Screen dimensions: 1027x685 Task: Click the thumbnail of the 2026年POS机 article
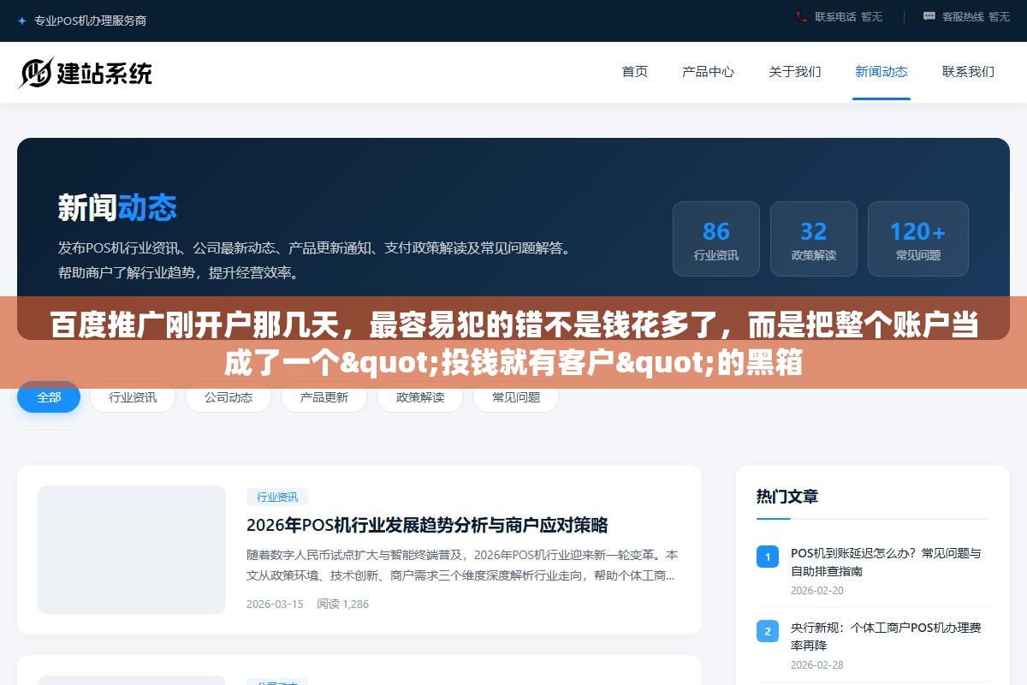132,550
